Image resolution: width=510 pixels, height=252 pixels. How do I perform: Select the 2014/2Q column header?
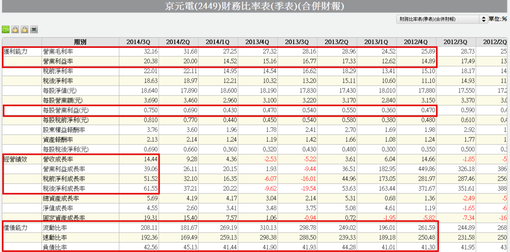click(x=178, y=42)
